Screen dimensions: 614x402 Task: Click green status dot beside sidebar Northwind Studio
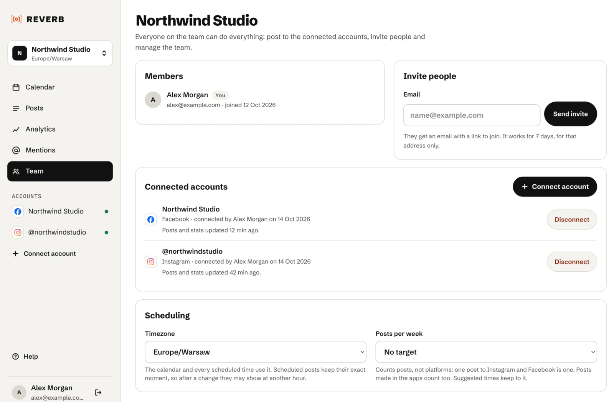tap(106, 212)
